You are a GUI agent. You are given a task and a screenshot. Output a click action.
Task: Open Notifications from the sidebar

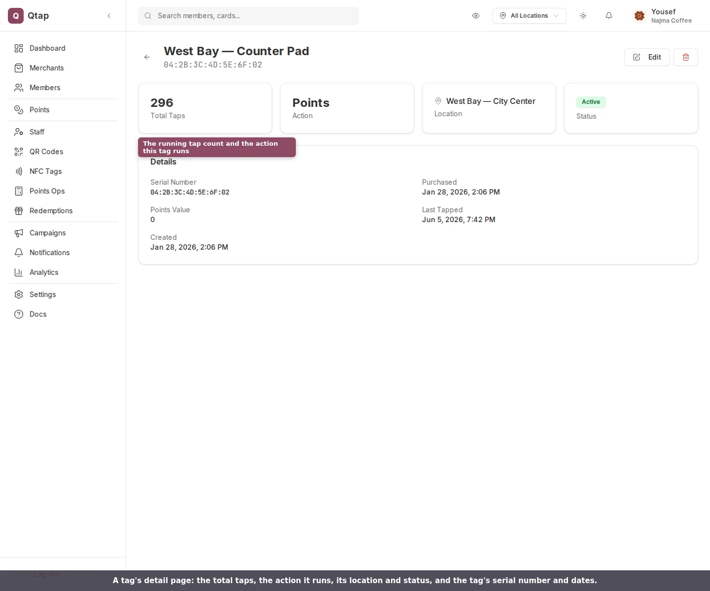tap(63, 253)
